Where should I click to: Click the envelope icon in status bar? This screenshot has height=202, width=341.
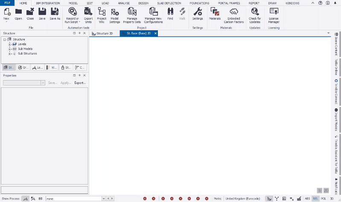pos(41,199)
